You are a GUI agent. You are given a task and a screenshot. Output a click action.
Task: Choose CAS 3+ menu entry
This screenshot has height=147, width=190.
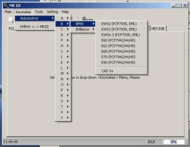click(108, 71)
